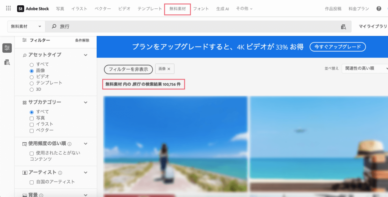Image resolution: width=388 pixels, height=197 pixels.
Task: Select the テンプレート asset type radio
Action: coord(32,83)
